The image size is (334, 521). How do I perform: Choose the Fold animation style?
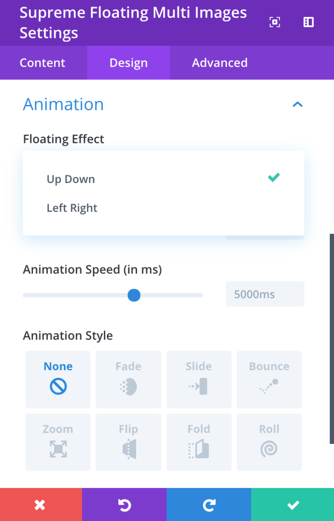click(199, 442)
